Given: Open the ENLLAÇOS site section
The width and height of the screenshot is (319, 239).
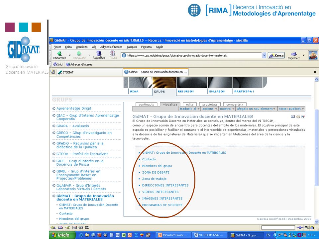Looking at the screenshot, I should pyautogui.click(x=217, y=92).
